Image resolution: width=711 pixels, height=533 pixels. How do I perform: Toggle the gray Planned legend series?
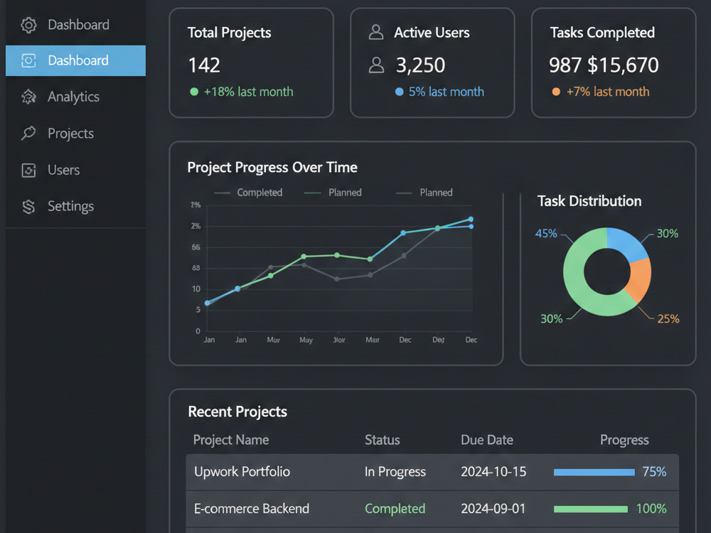click(x=424, y=193)
